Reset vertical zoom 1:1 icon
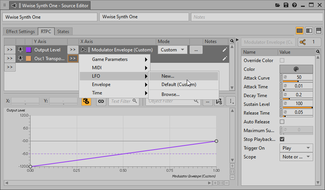This screenshot has height=190, width=325. click(x=232, y=171)
